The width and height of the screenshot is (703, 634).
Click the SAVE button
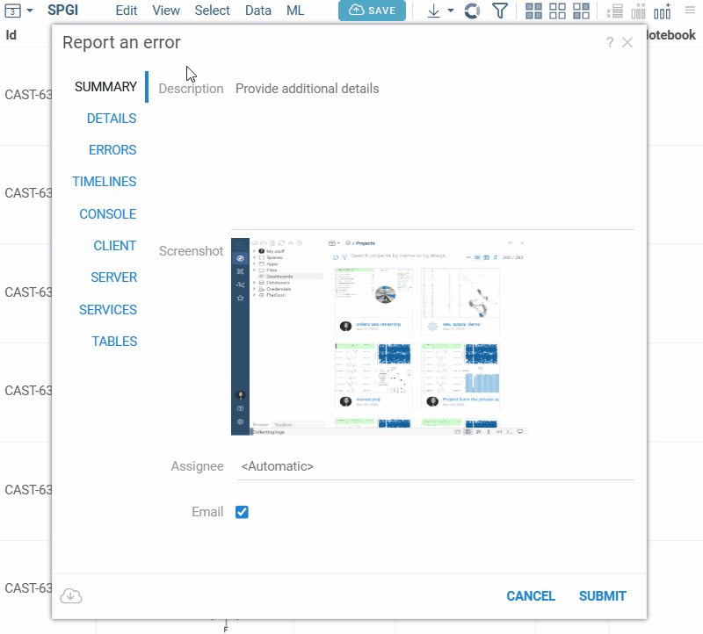[x=372, y=11]
